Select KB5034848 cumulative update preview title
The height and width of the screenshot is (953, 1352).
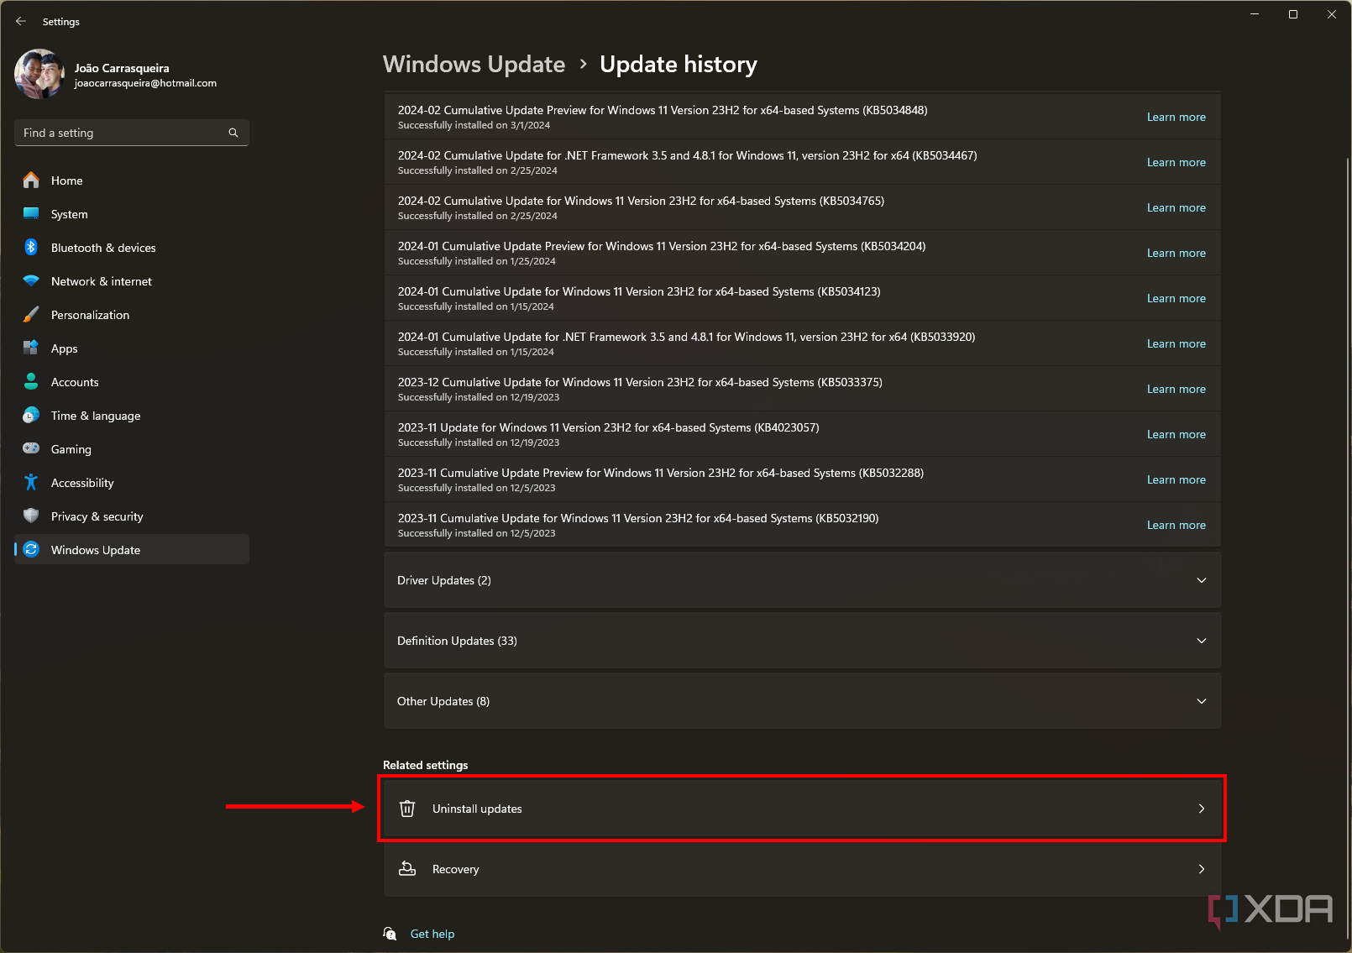[x=663, y=110]
